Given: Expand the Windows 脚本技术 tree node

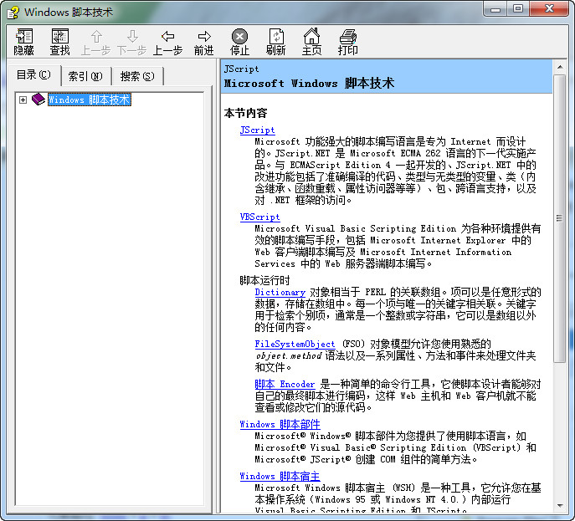Looking at the screenshot, I should coord(23,100).
